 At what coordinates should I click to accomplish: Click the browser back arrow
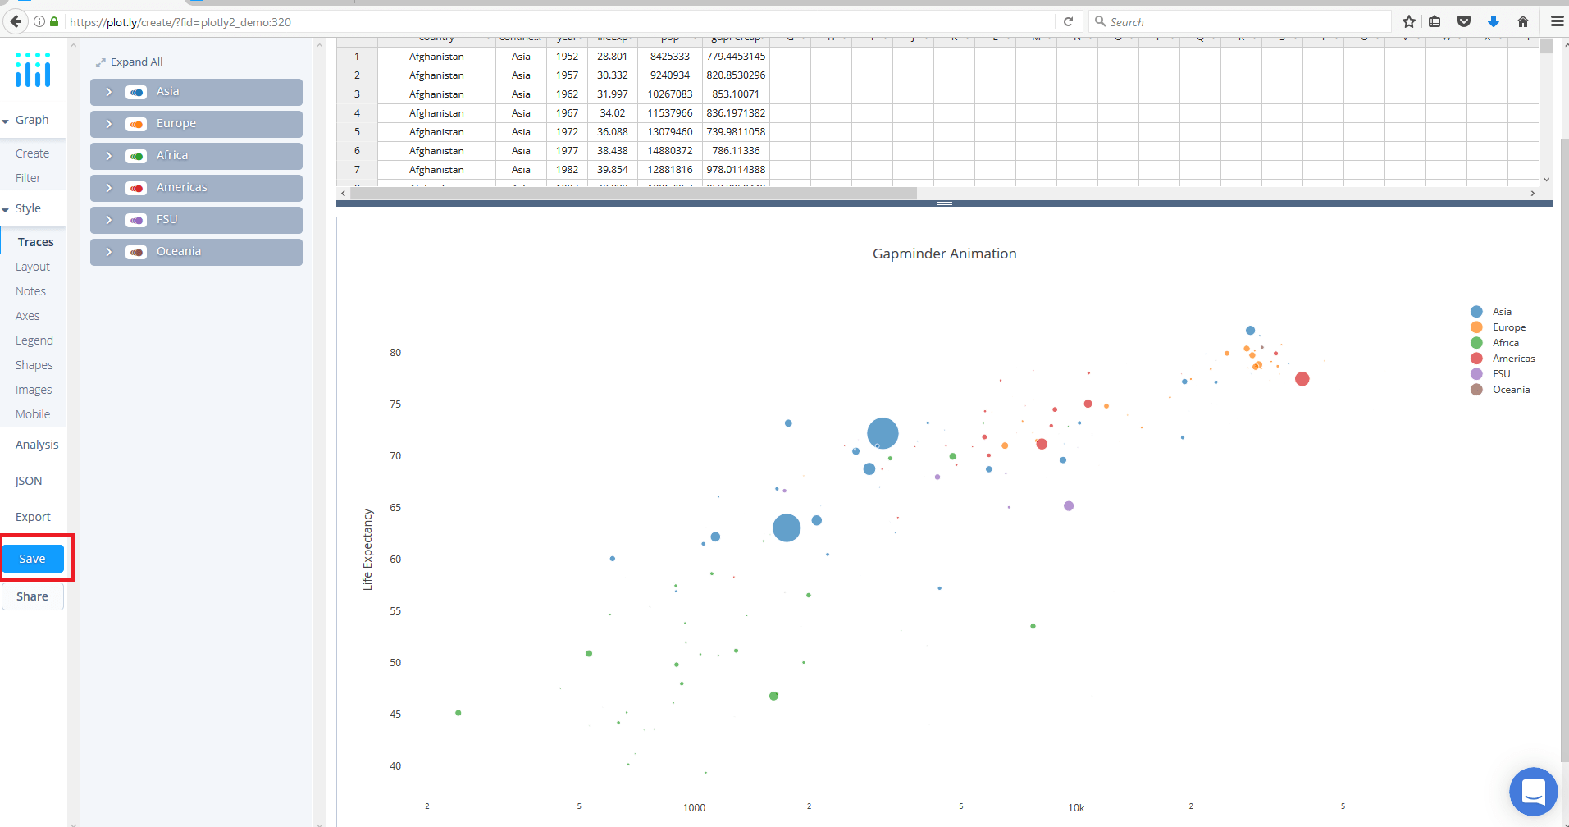pos(15,21)
